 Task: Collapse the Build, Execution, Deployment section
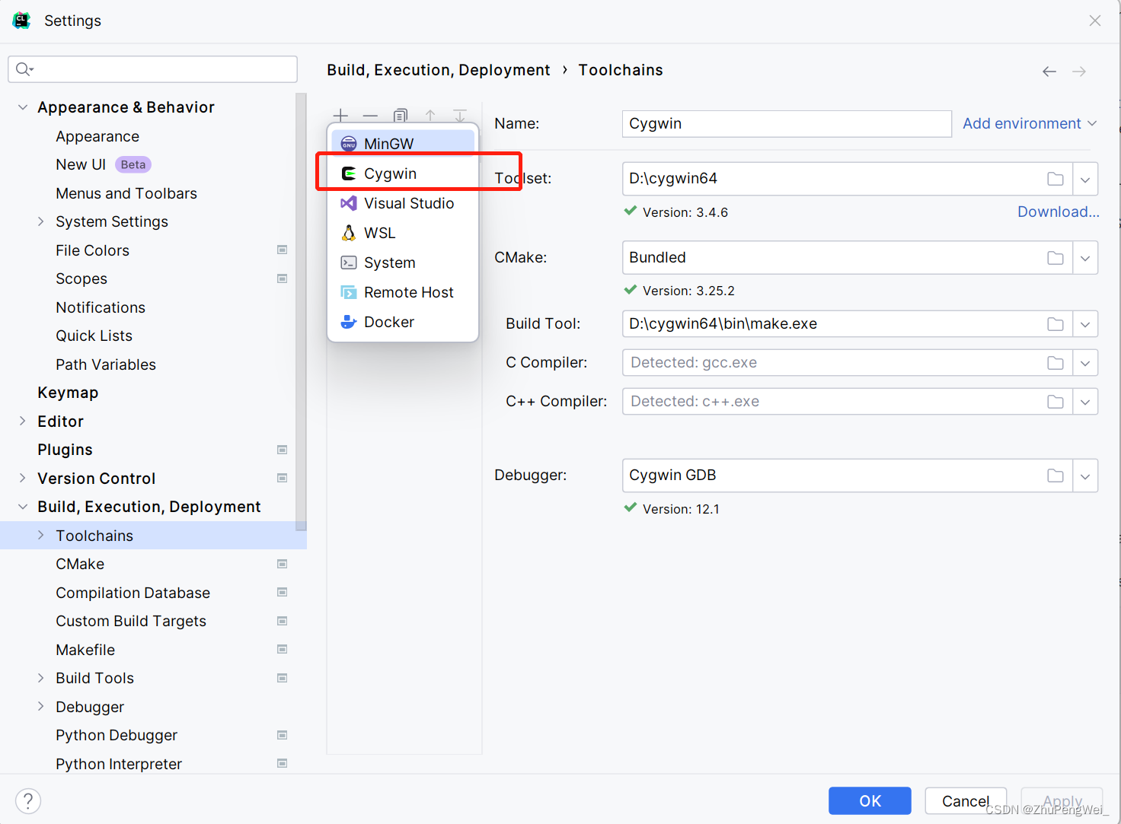[23, 507]
